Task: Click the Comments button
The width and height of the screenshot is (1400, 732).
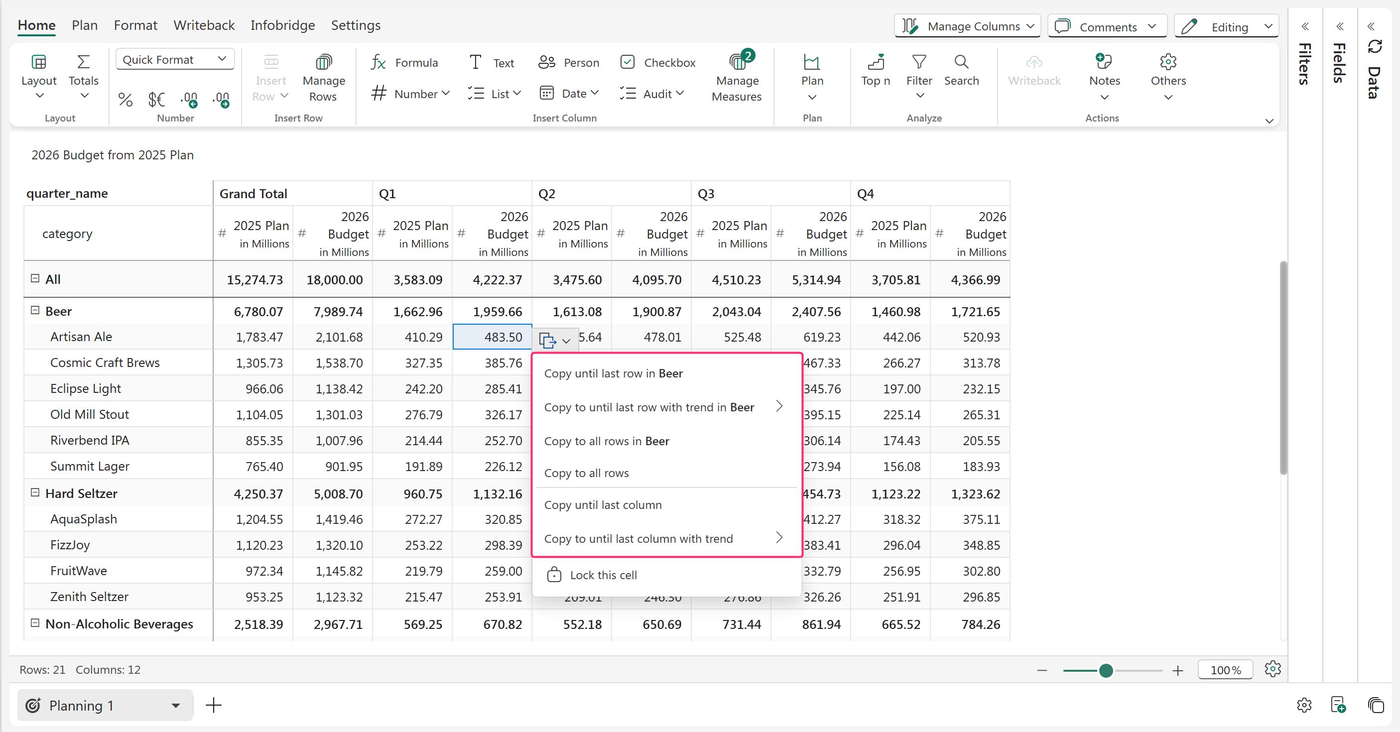Action: coord(1107,26)
